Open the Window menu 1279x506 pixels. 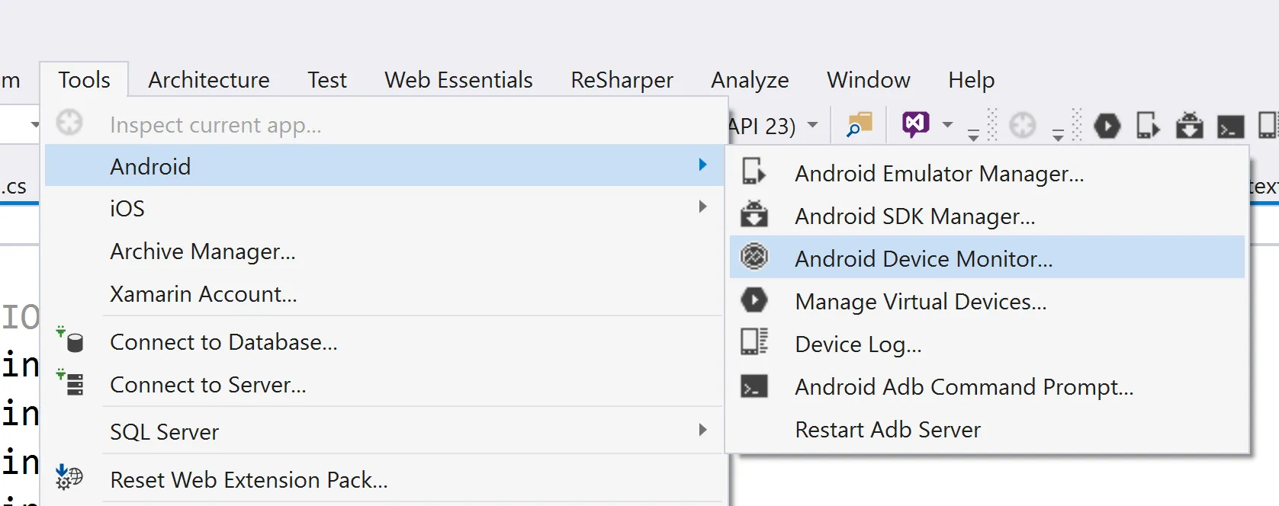[868, 79]
